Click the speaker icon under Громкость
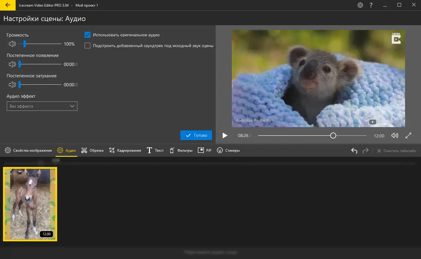Image resolution: width=421 pixels, height=259 pixels. (12, 44)
